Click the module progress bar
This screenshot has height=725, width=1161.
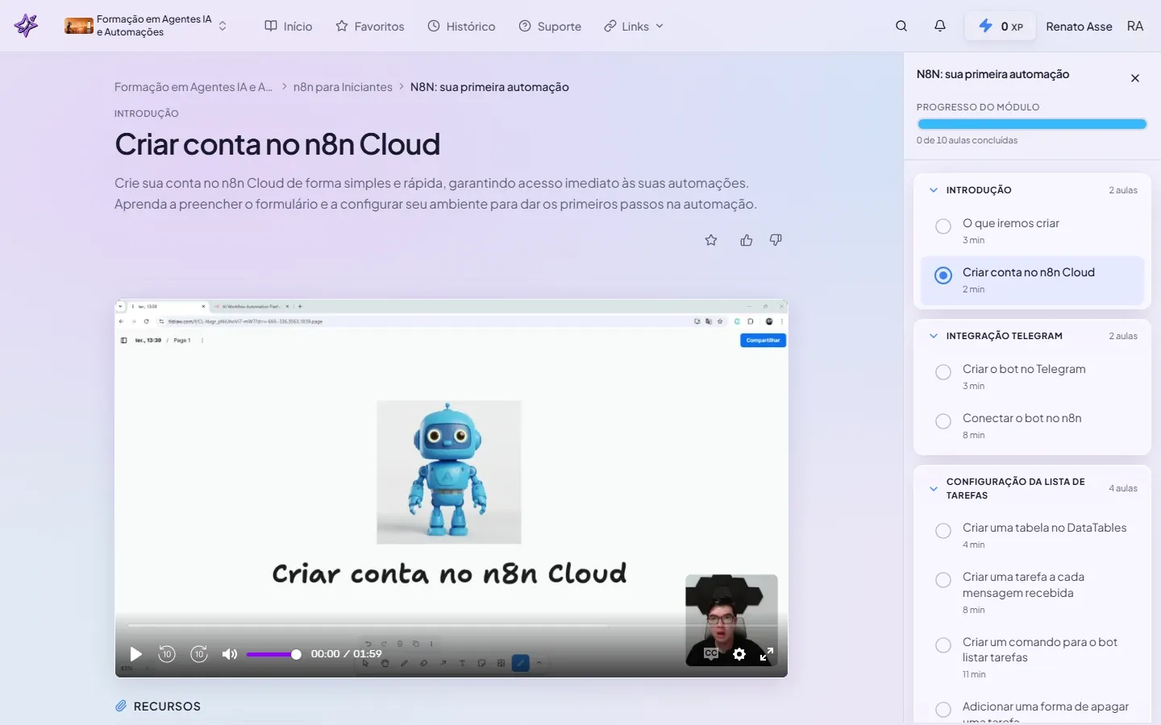coord(1032,124)
